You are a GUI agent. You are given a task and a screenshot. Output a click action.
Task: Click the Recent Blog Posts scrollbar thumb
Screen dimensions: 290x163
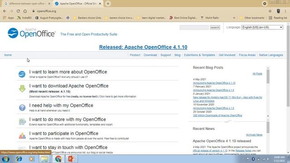click(x=268, y=77)
